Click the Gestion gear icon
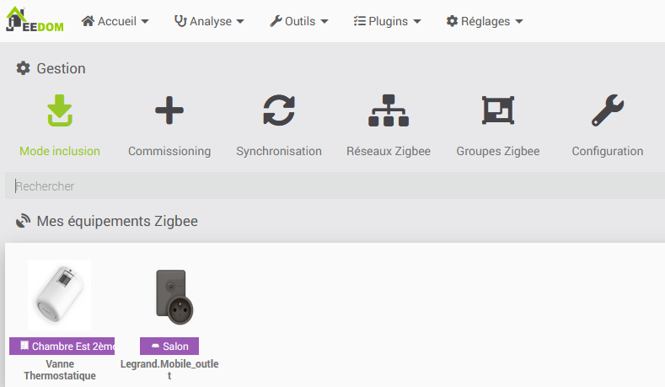 (x=23, y=68)
